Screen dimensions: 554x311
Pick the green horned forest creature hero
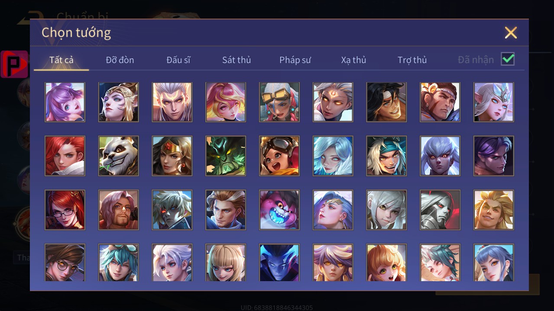(x=226, y=156)
